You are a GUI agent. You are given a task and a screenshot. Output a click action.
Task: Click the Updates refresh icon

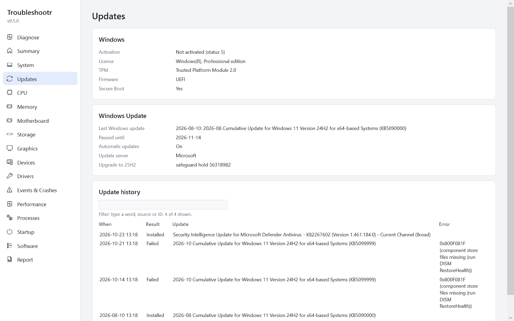coord(10,79)
